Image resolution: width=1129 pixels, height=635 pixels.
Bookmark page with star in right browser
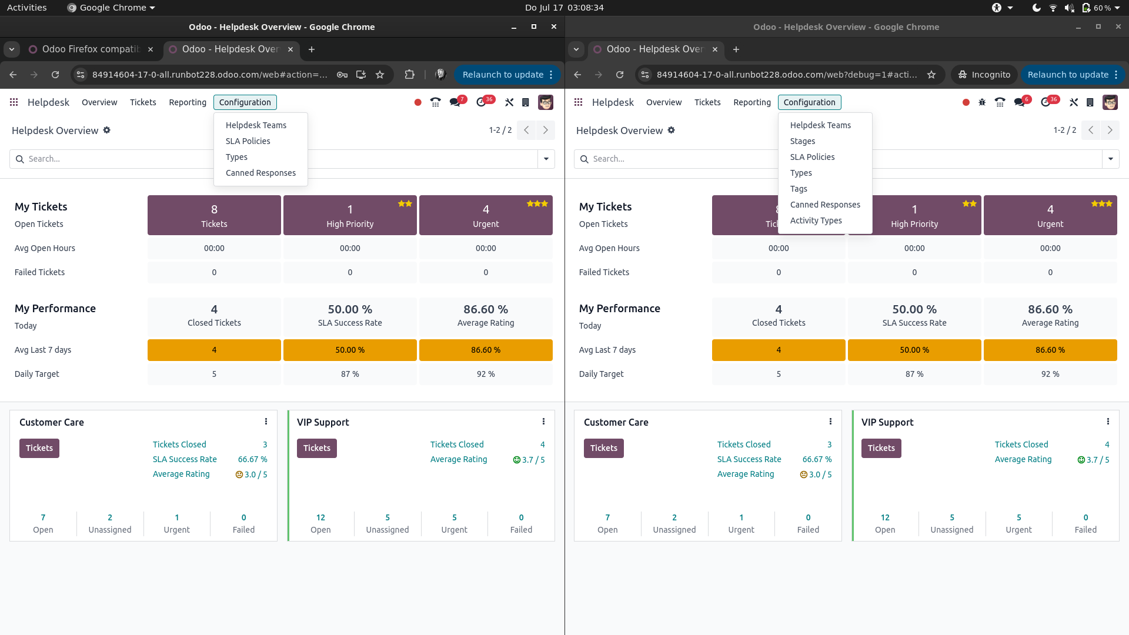(931, 75)
